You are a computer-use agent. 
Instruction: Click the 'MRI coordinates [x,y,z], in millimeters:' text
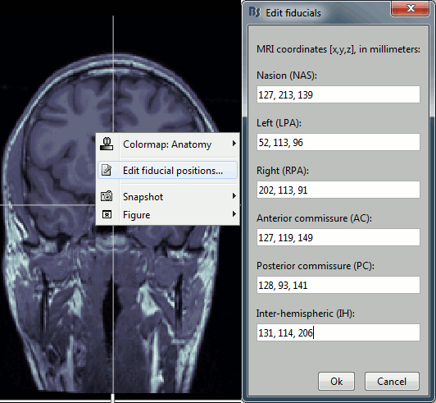tap(338, 49)
